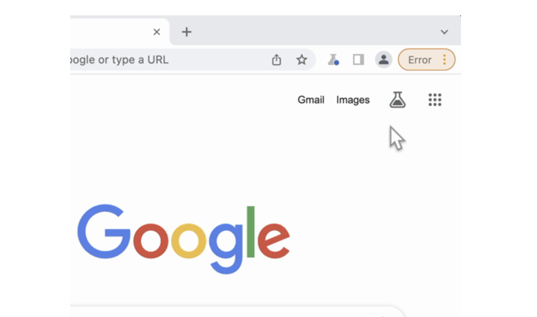Open Chrome menu via orange three dots

(444, 60)
